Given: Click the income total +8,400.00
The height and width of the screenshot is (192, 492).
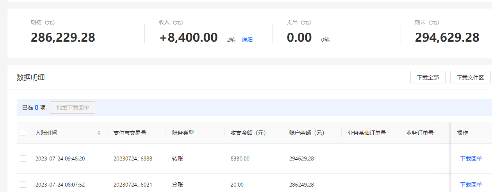Looking at the screenshot, I should [x=189, y=37].
